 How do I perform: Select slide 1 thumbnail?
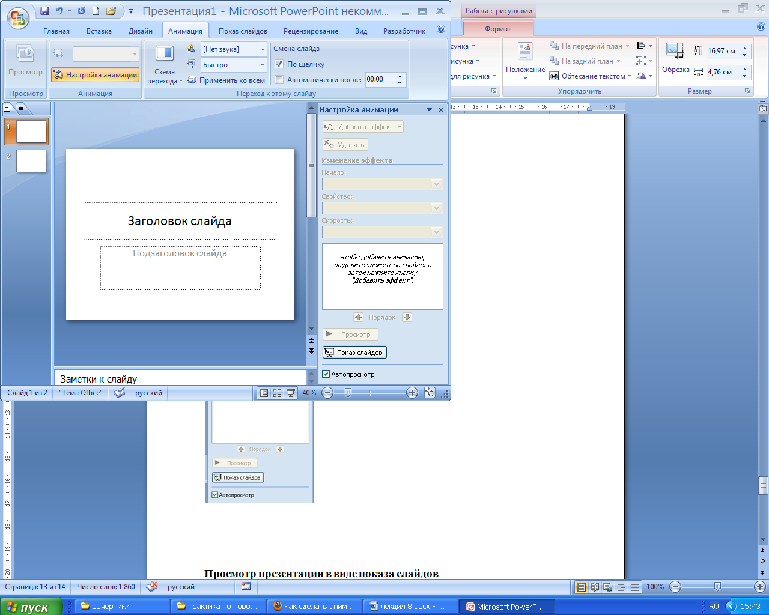click(x=31, y=131)
